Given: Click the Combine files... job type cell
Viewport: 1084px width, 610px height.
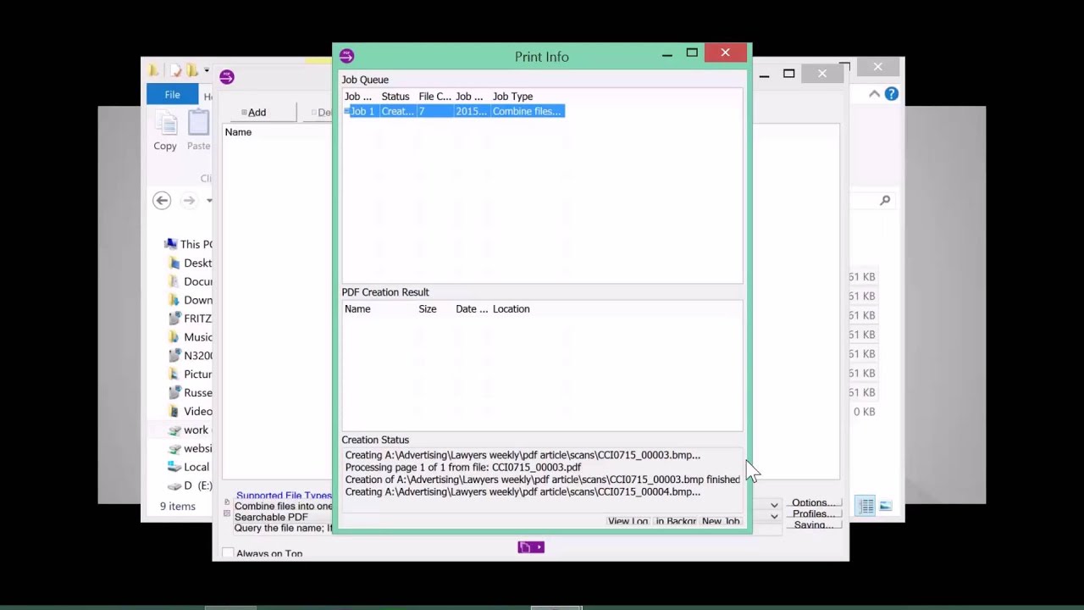Looking at the screenshot, I should tap(528, 111).
